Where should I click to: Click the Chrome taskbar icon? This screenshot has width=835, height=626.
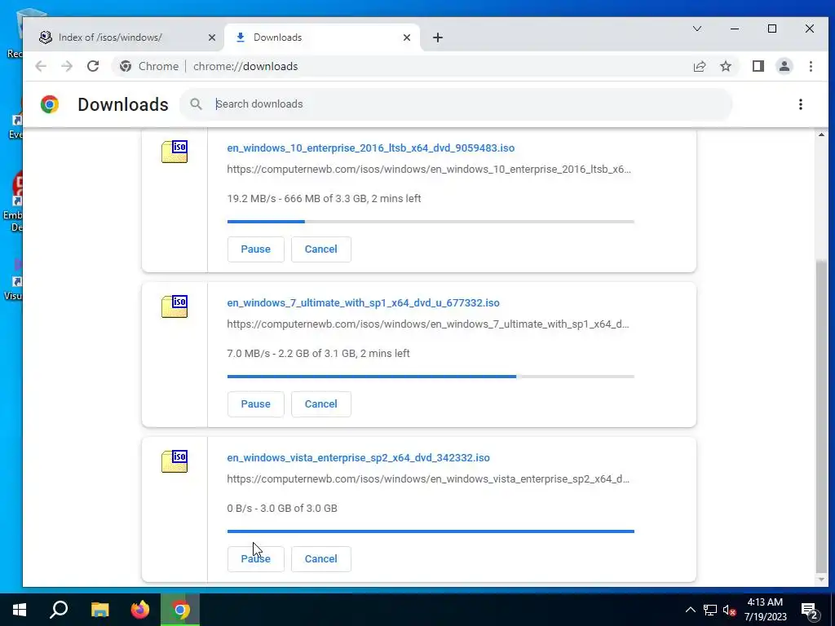[x=180, y=610]
